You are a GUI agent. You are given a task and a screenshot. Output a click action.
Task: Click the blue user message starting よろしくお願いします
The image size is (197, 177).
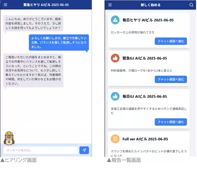59,42
